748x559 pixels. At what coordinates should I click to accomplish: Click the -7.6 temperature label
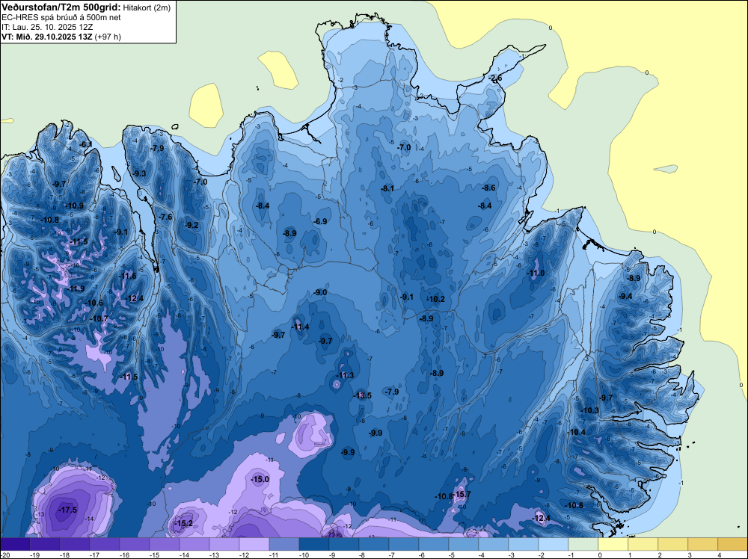click(x=165, y=217)
